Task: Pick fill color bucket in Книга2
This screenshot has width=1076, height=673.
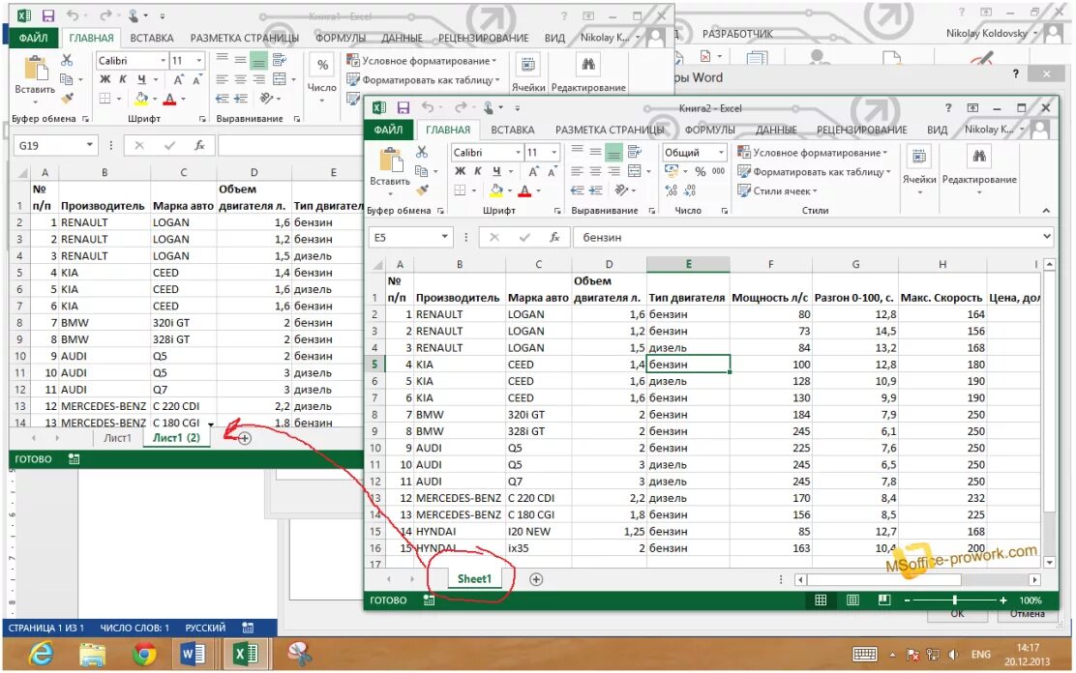Action: coord(496,190)
